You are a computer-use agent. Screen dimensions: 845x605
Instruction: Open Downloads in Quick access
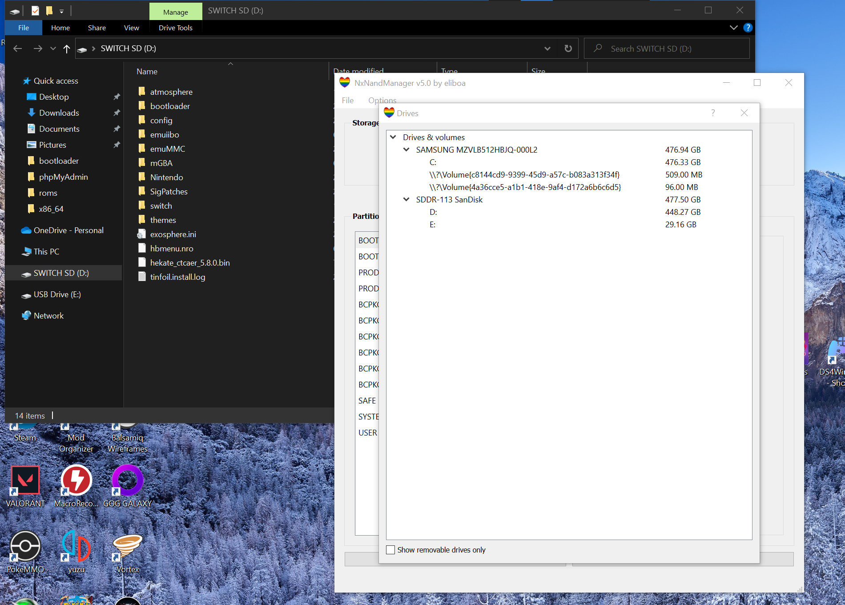point(59,113)
